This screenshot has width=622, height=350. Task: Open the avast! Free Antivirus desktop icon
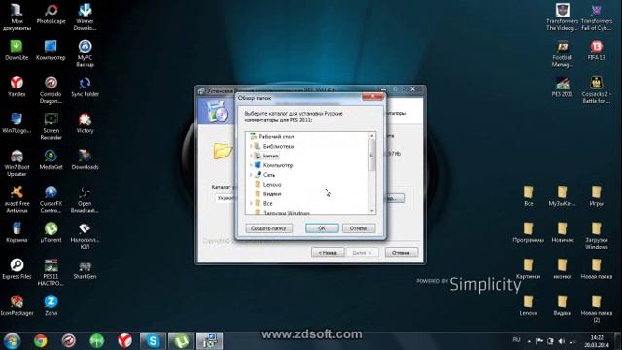[17, 199]
